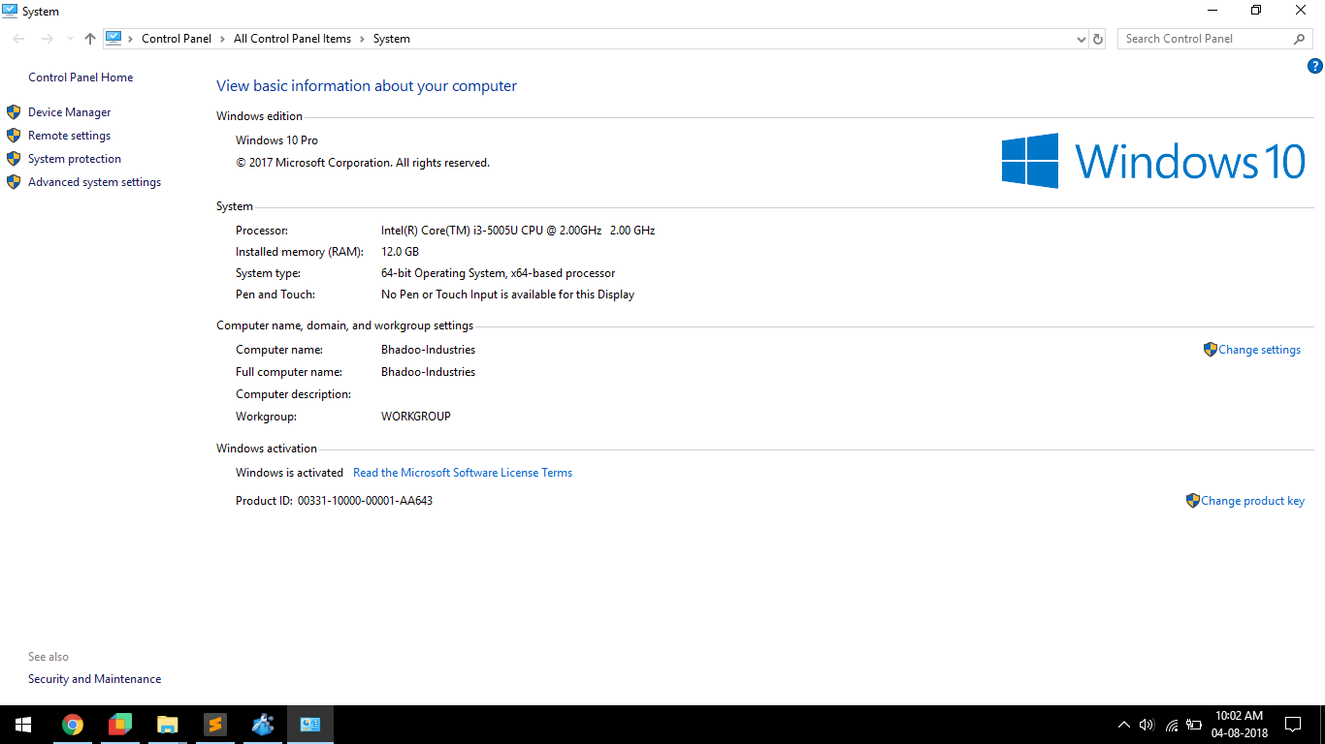
Task: Launch Google Chrome from the taskbar
Action: [73, 725]
